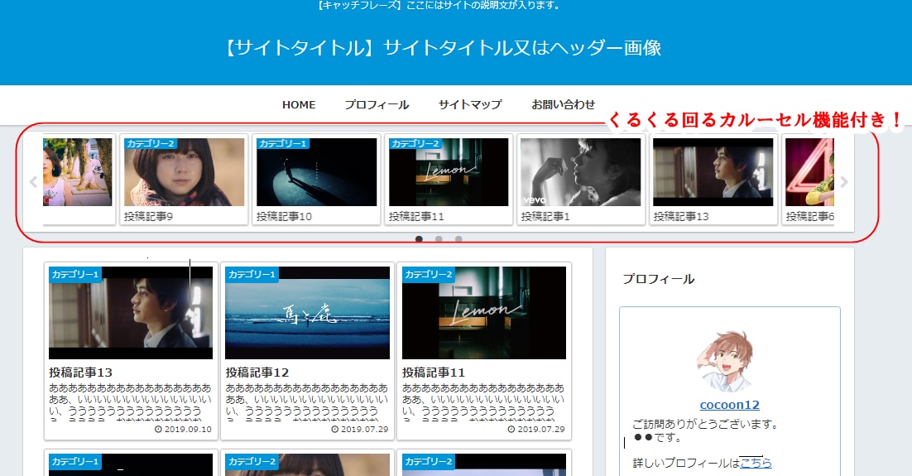912x476 pixels.
Task: Open carousel card 投稿記事6
Action: coord(809,180)
